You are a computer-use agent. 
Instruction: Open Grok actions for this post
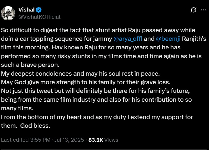193,10
